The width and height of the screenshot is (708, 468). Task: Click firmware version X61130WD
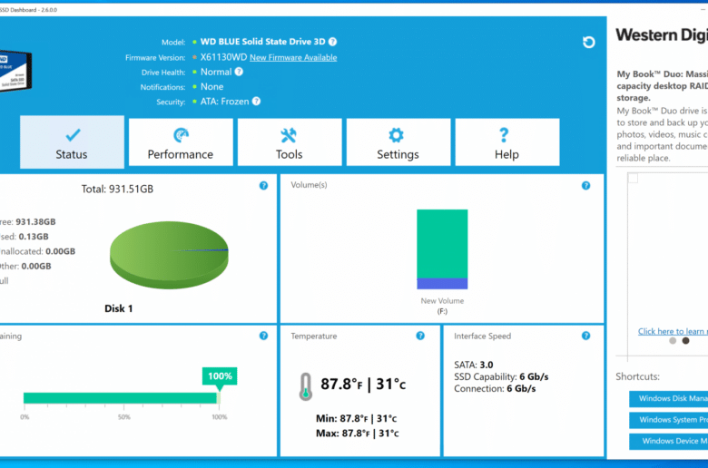click(223, 57)
